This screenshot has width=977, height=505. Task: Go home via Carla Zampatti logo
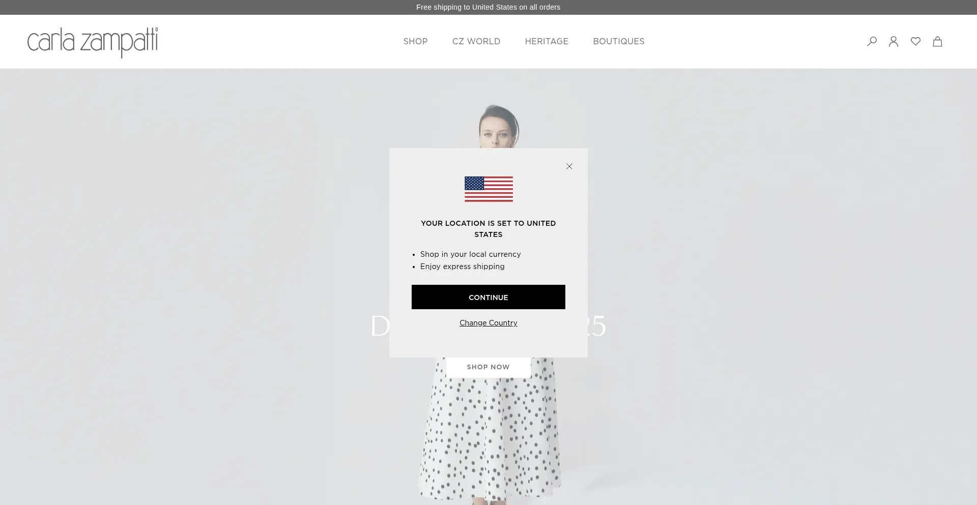[x=93, y=42]
